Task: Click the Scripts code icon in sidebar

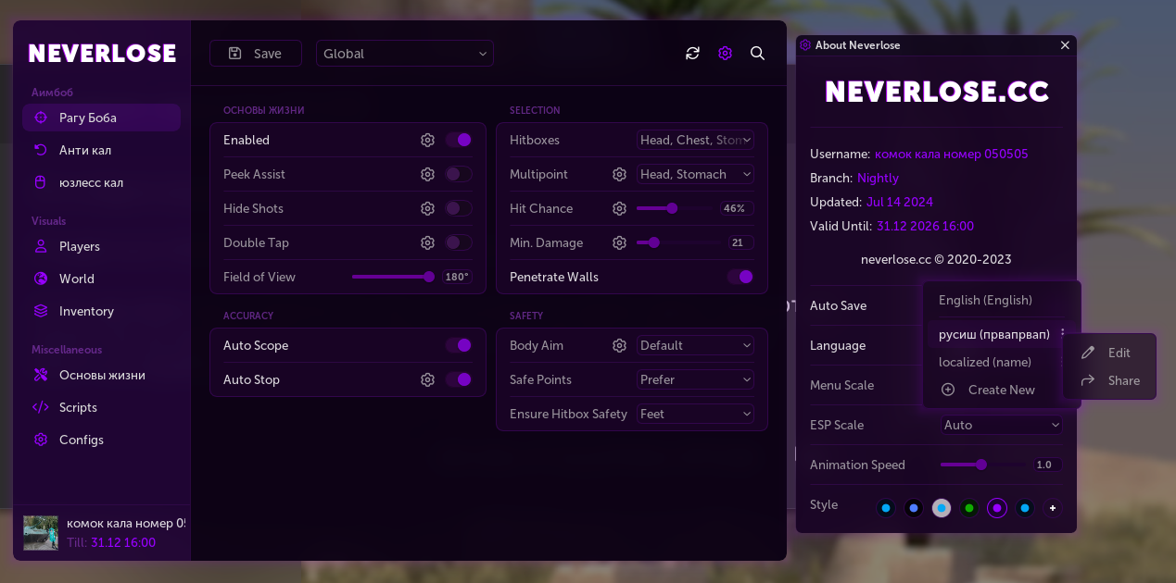Action: [x=41, y=407]
